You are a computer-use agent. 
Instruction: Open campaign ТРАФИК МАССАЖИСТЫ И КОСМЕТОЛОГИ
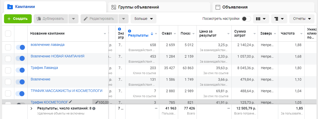66,91
